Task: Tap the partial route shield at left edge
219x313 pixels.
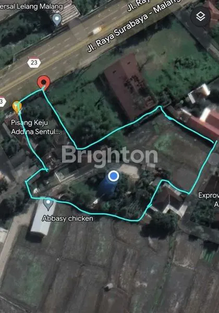Action: (x=2, y=102)
